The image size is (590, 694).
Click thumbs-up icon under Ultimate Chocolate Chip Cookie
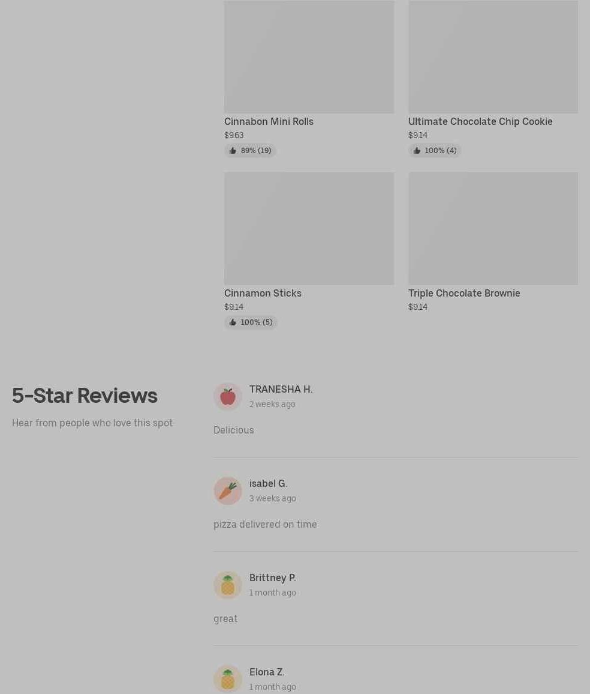[x=417, y=151]
